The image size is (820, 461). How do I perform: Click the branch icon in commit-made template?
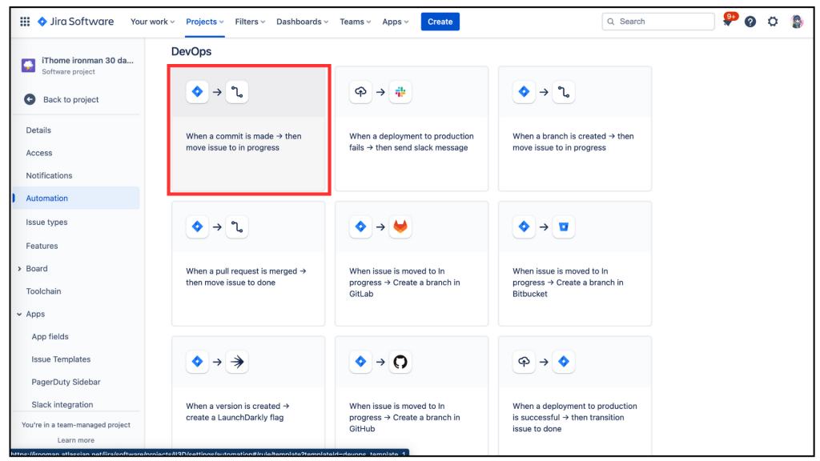(237, 92)
